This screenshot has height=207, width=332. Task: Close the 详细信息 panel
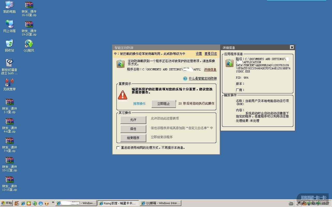coord(292,47)
